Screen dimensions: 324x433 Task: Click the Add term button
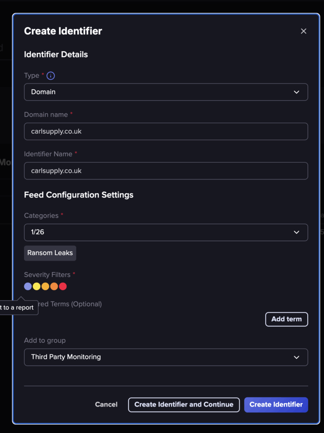click(286, 319)
